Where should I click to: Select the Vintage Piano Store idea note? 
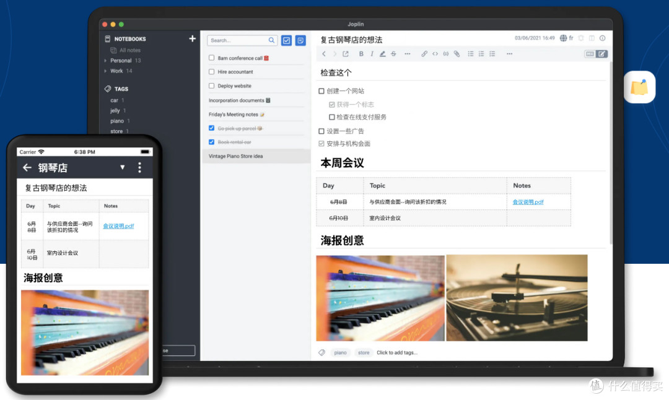(x=256, y=156)
